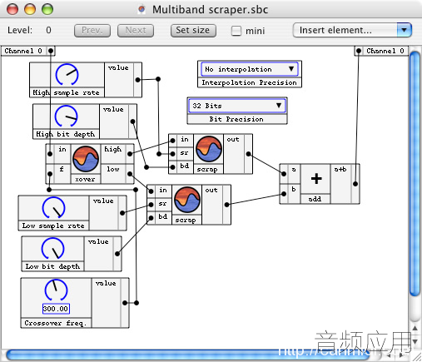Click the Next level button
Viewport: 422px width, 362px height.
pos(136,30)
